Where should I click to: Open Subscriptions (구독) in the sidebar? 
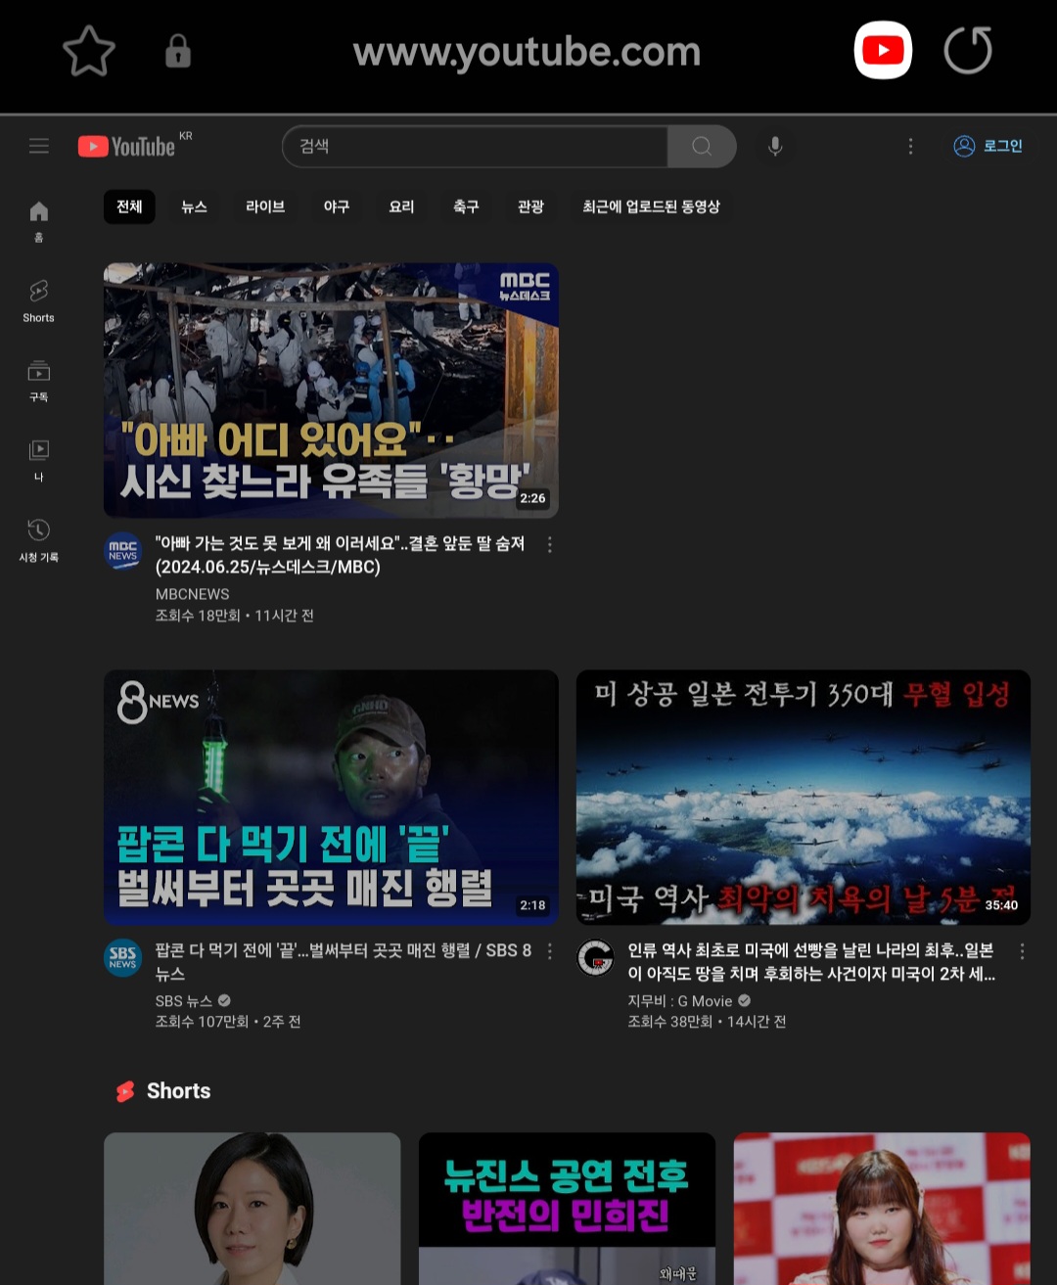(39, 381)
